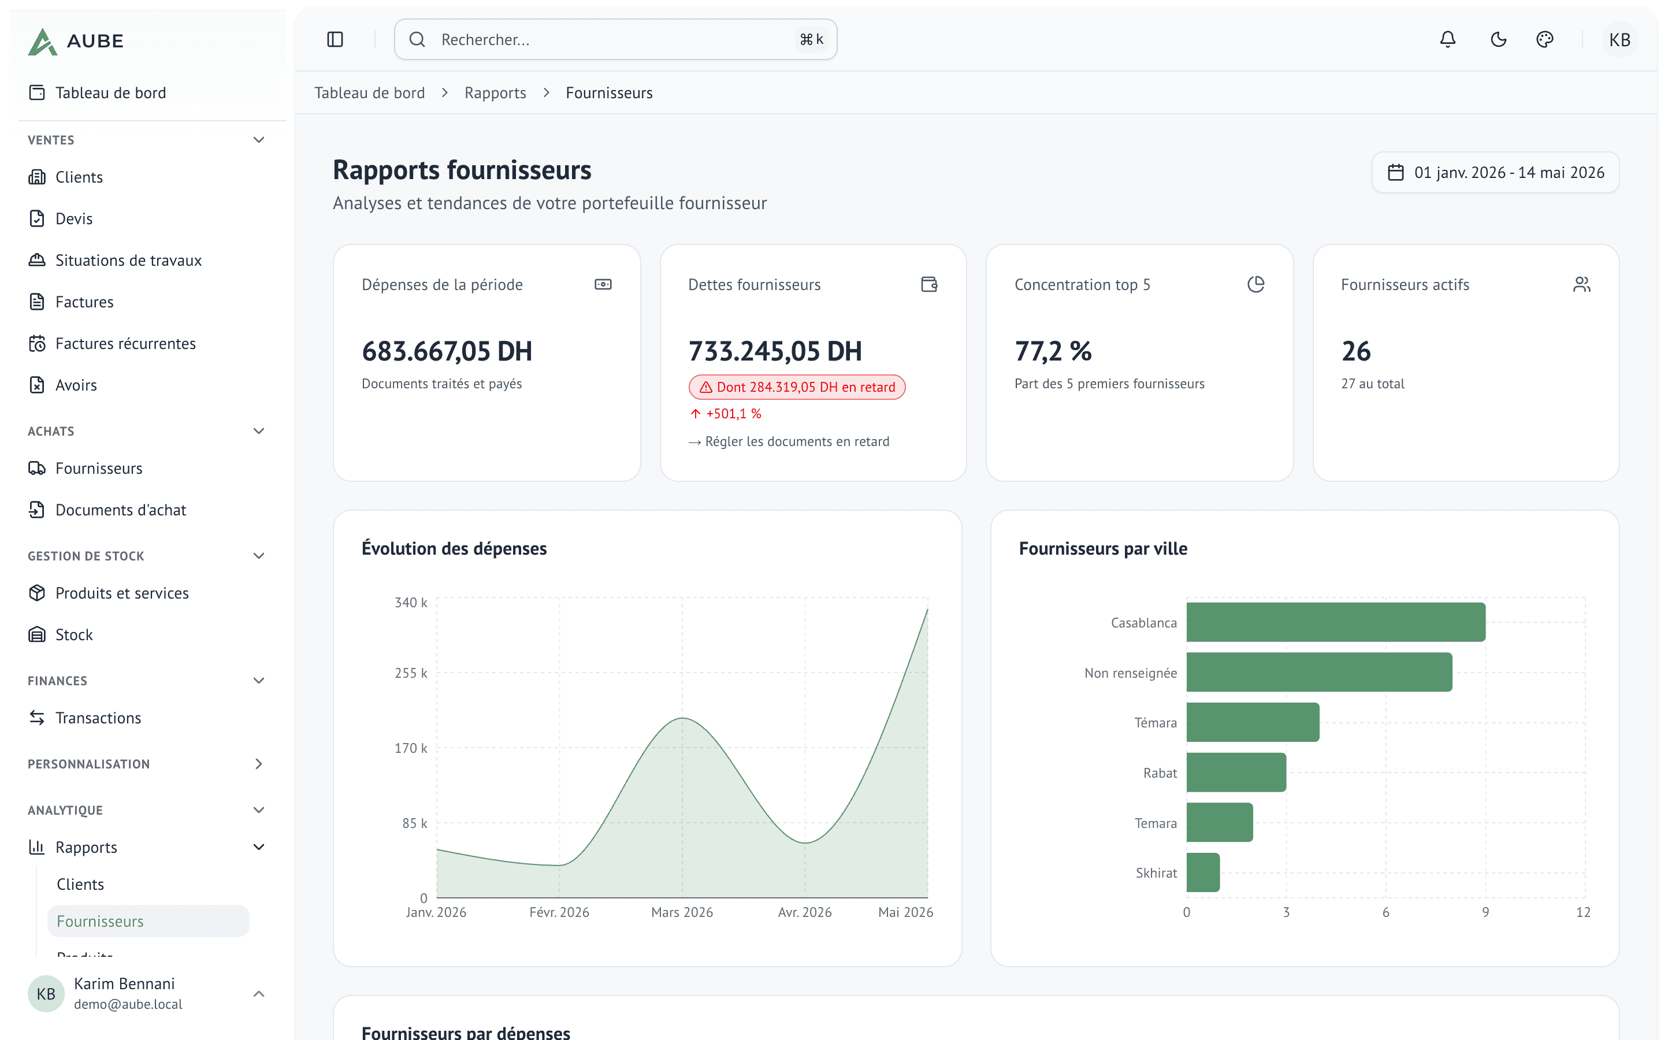Click the Skhirat bar in chart
This screenshot has width=1664, height=1040.
pos(1204,872)
